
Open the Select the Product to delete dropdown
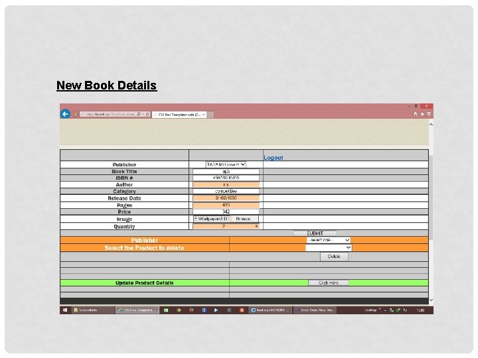coord(329,248)
